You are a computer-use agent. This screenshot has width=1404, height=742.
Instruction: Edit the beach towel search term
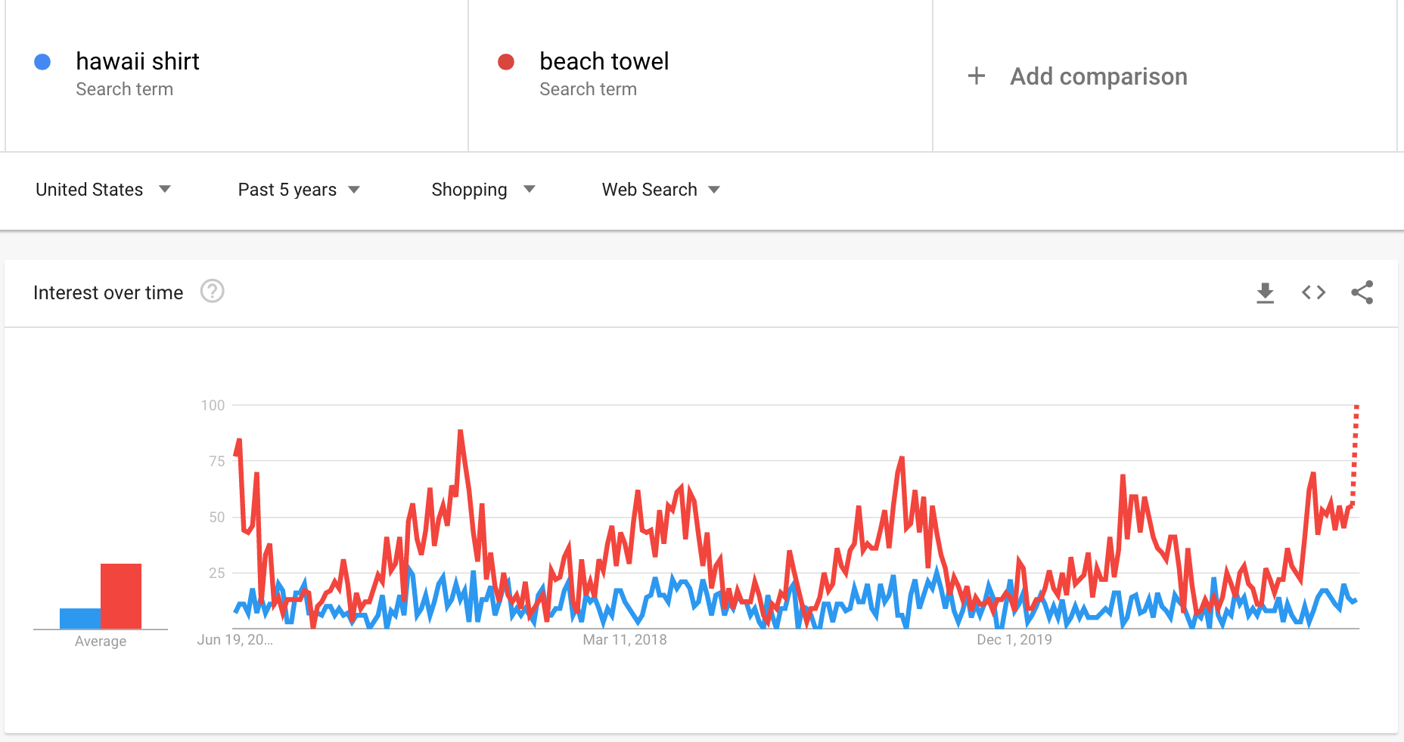pos(604,61)
